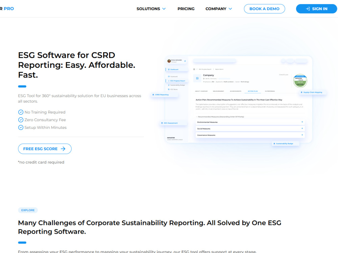The image size is (338, 253).
Task: Open Scorecard item in preview sidebar
Action: tap(173, 77)
